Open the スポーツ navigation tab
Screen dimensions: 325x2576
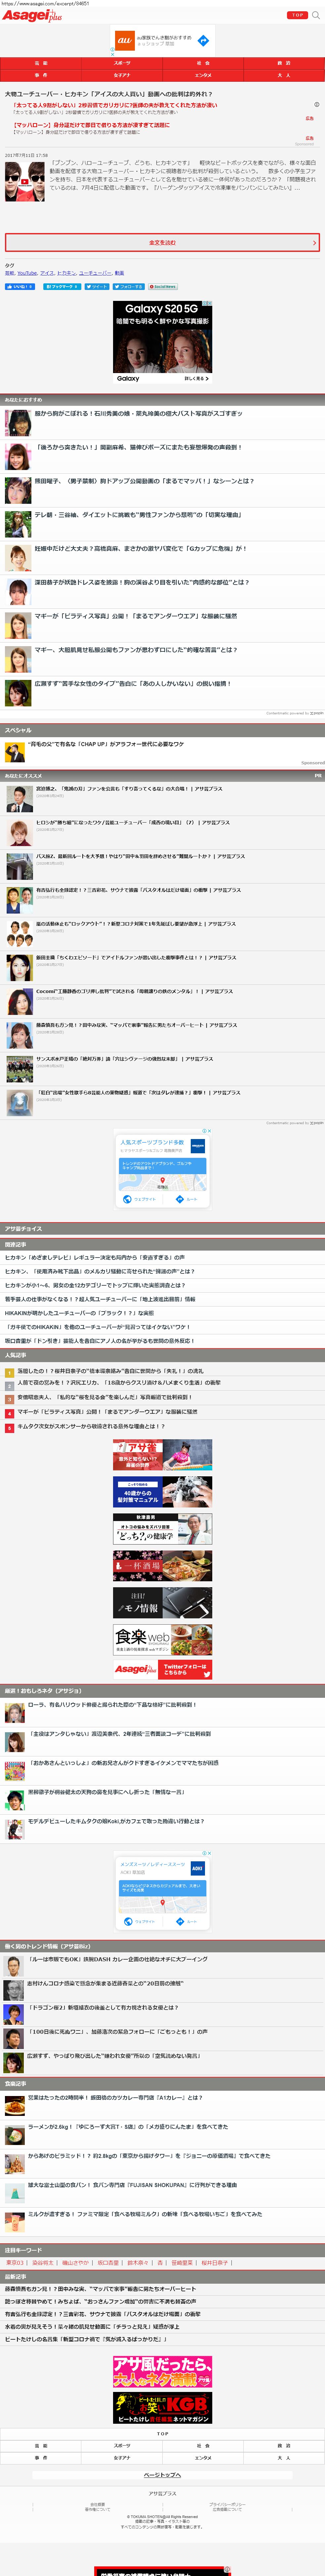coord(122,63)
